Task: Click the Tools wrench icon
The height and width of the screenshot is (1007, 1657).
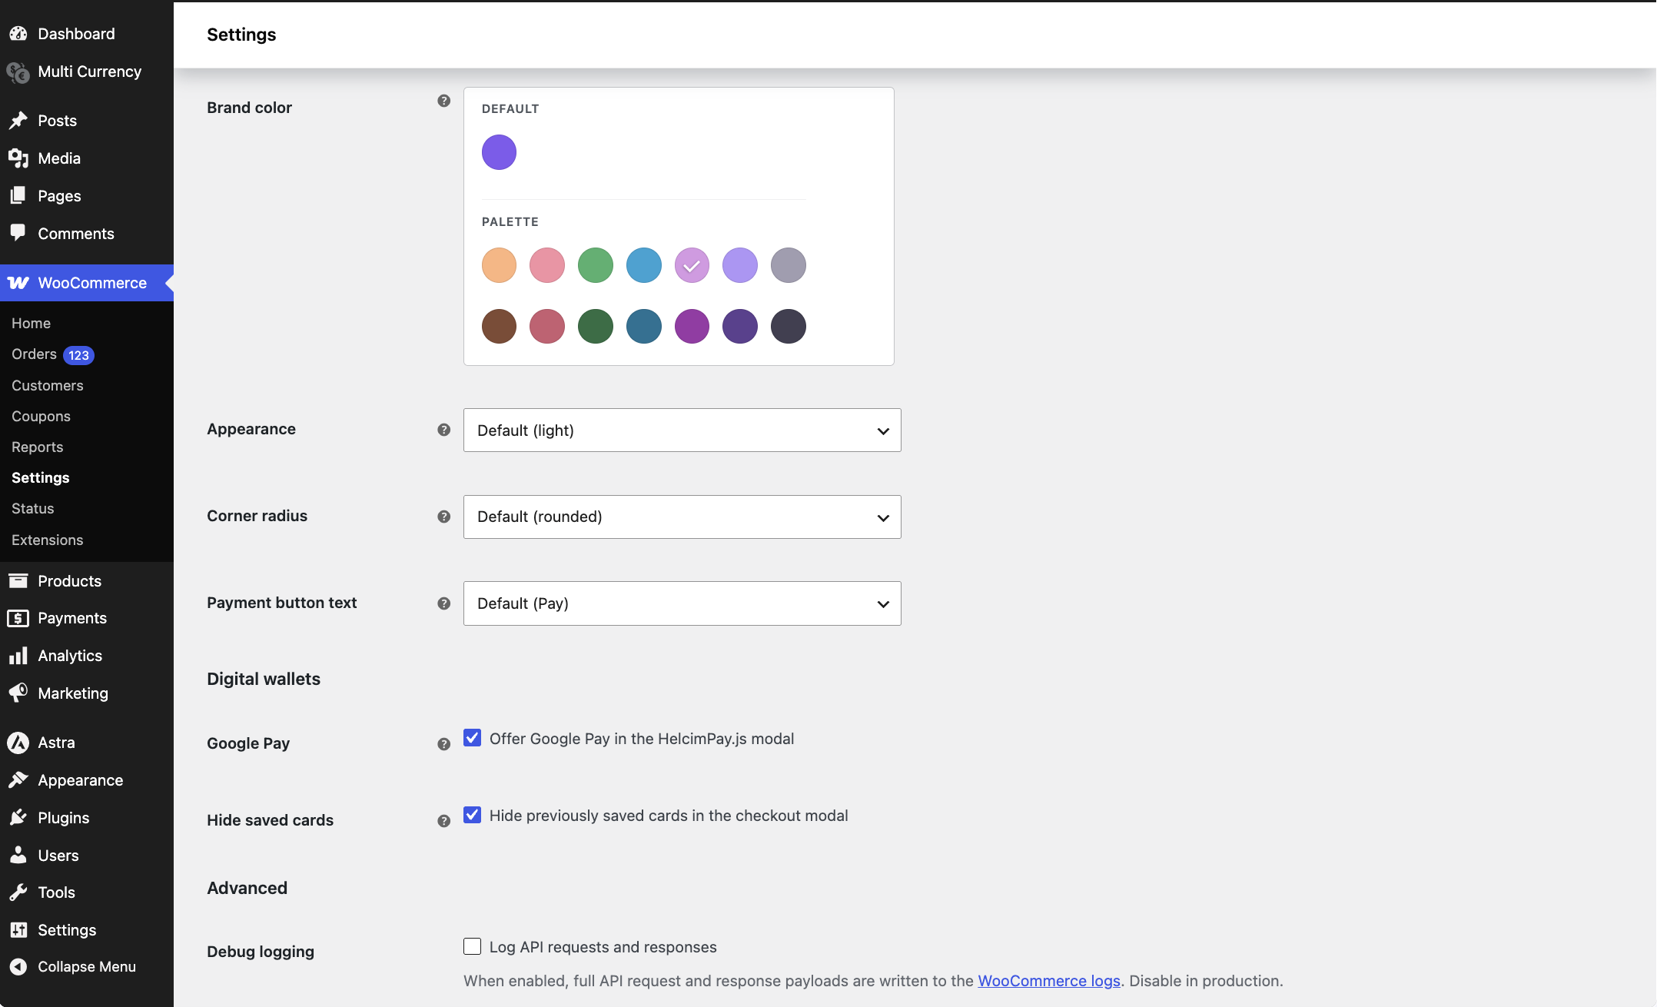Action: (x=18, y=892)
